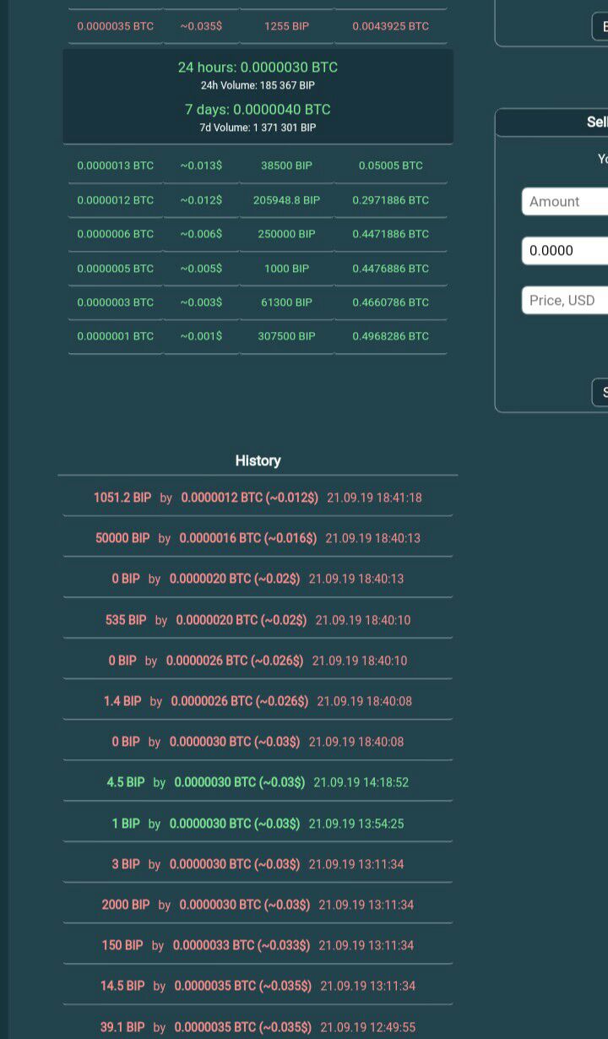Select the 0.4471886 BTC total cell
608x1039 pixels.
tap(391, 234)
